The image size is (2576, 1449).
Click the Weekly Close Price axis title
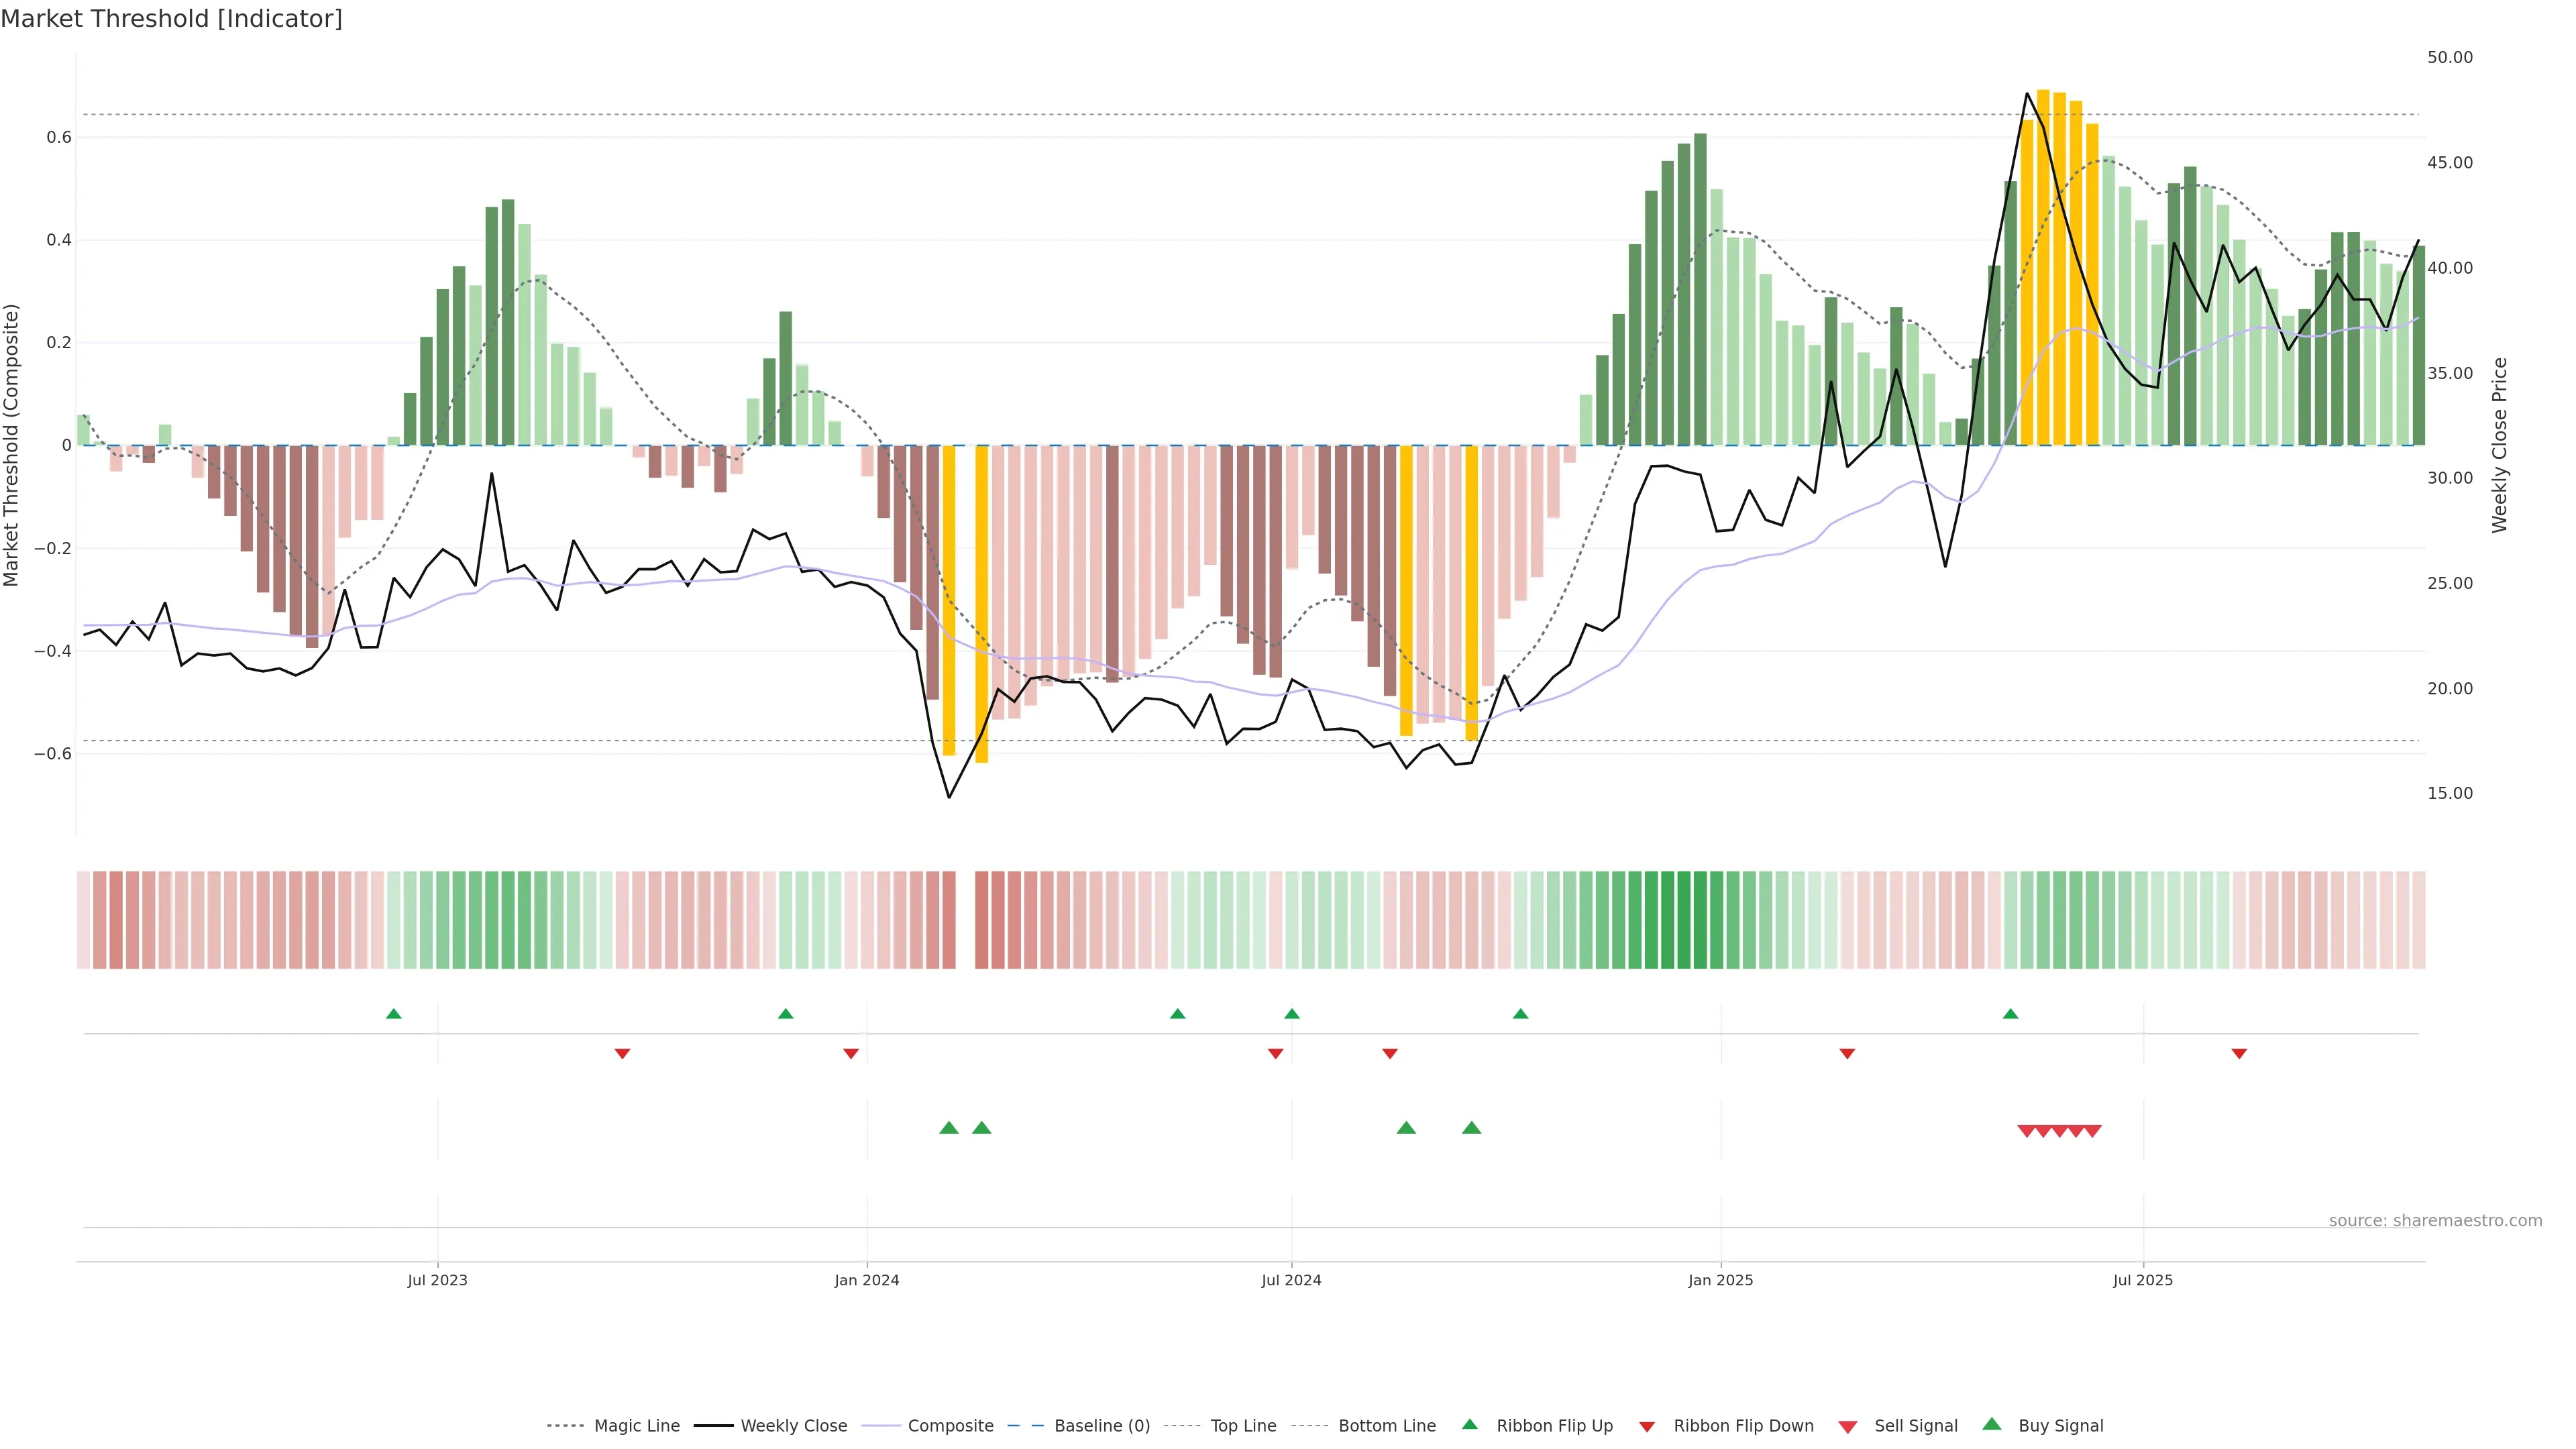2499,445
